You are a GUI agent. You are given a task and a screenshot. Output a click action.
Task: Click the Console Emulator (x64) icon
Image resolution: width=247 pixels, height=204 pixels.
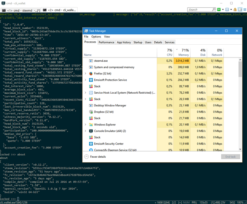91,131
